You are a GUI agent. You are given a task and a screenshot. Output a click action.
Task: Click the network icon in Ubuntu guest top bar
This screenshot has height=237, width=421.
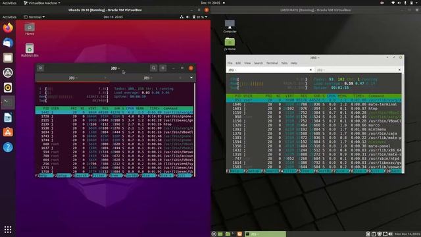tap(182, 17)
